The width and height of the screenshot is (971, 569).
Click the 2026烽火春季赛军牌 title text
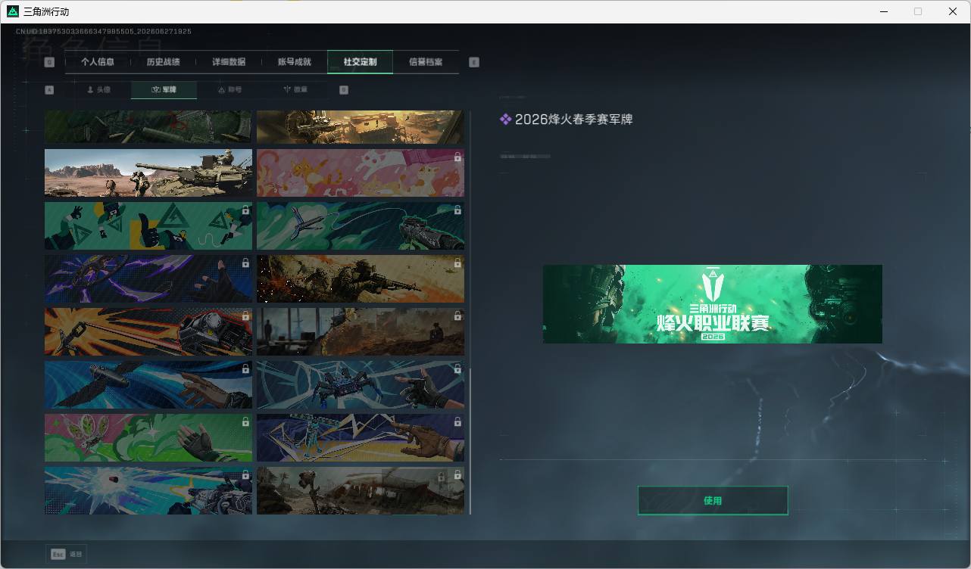[573, 119]
